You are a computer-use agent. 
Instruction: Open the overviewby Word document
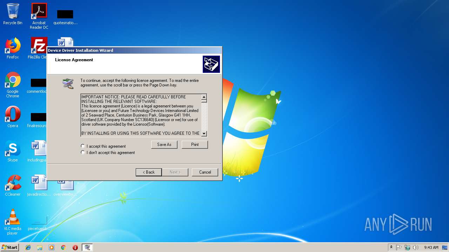pyautogui.click(x=65, y=188)
